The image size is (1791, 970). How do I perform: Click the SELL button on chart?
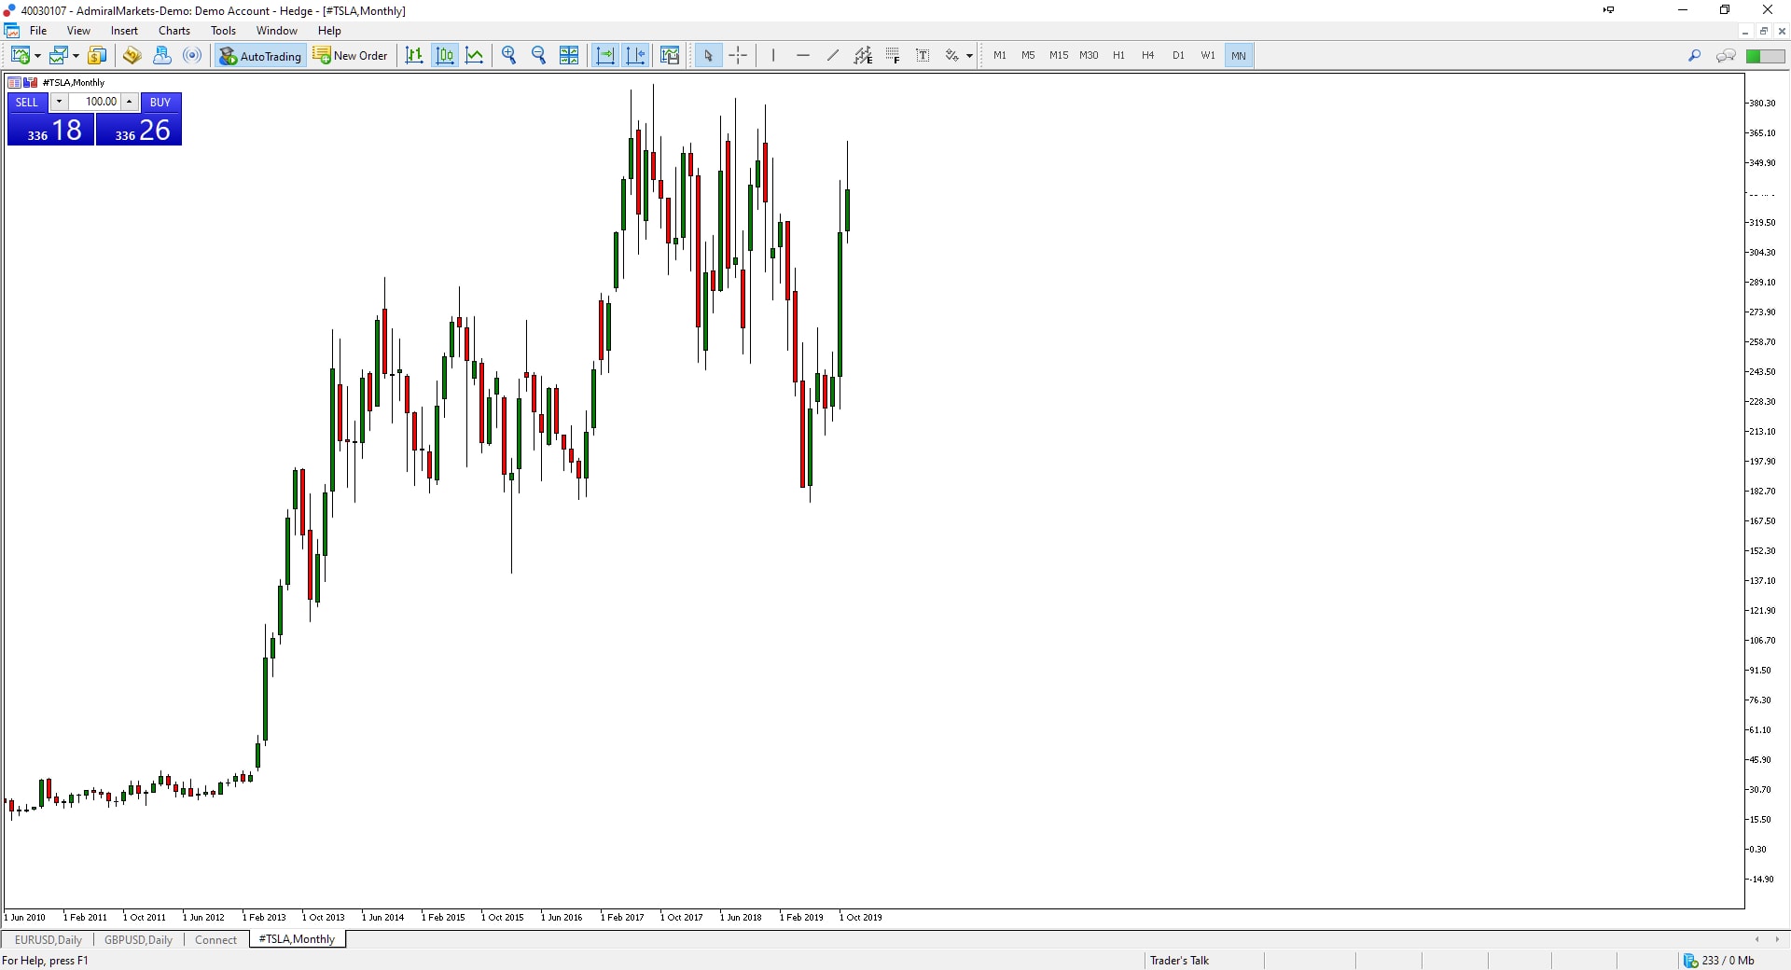[x=27, y=102]
